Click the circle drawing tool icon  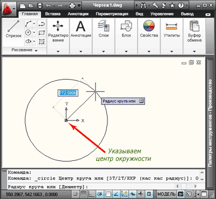[x=28, y=32]
